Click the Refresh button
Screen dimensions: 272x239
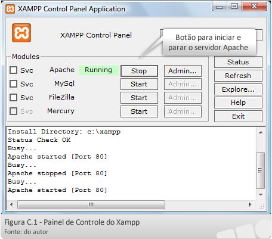coord(238,76)
